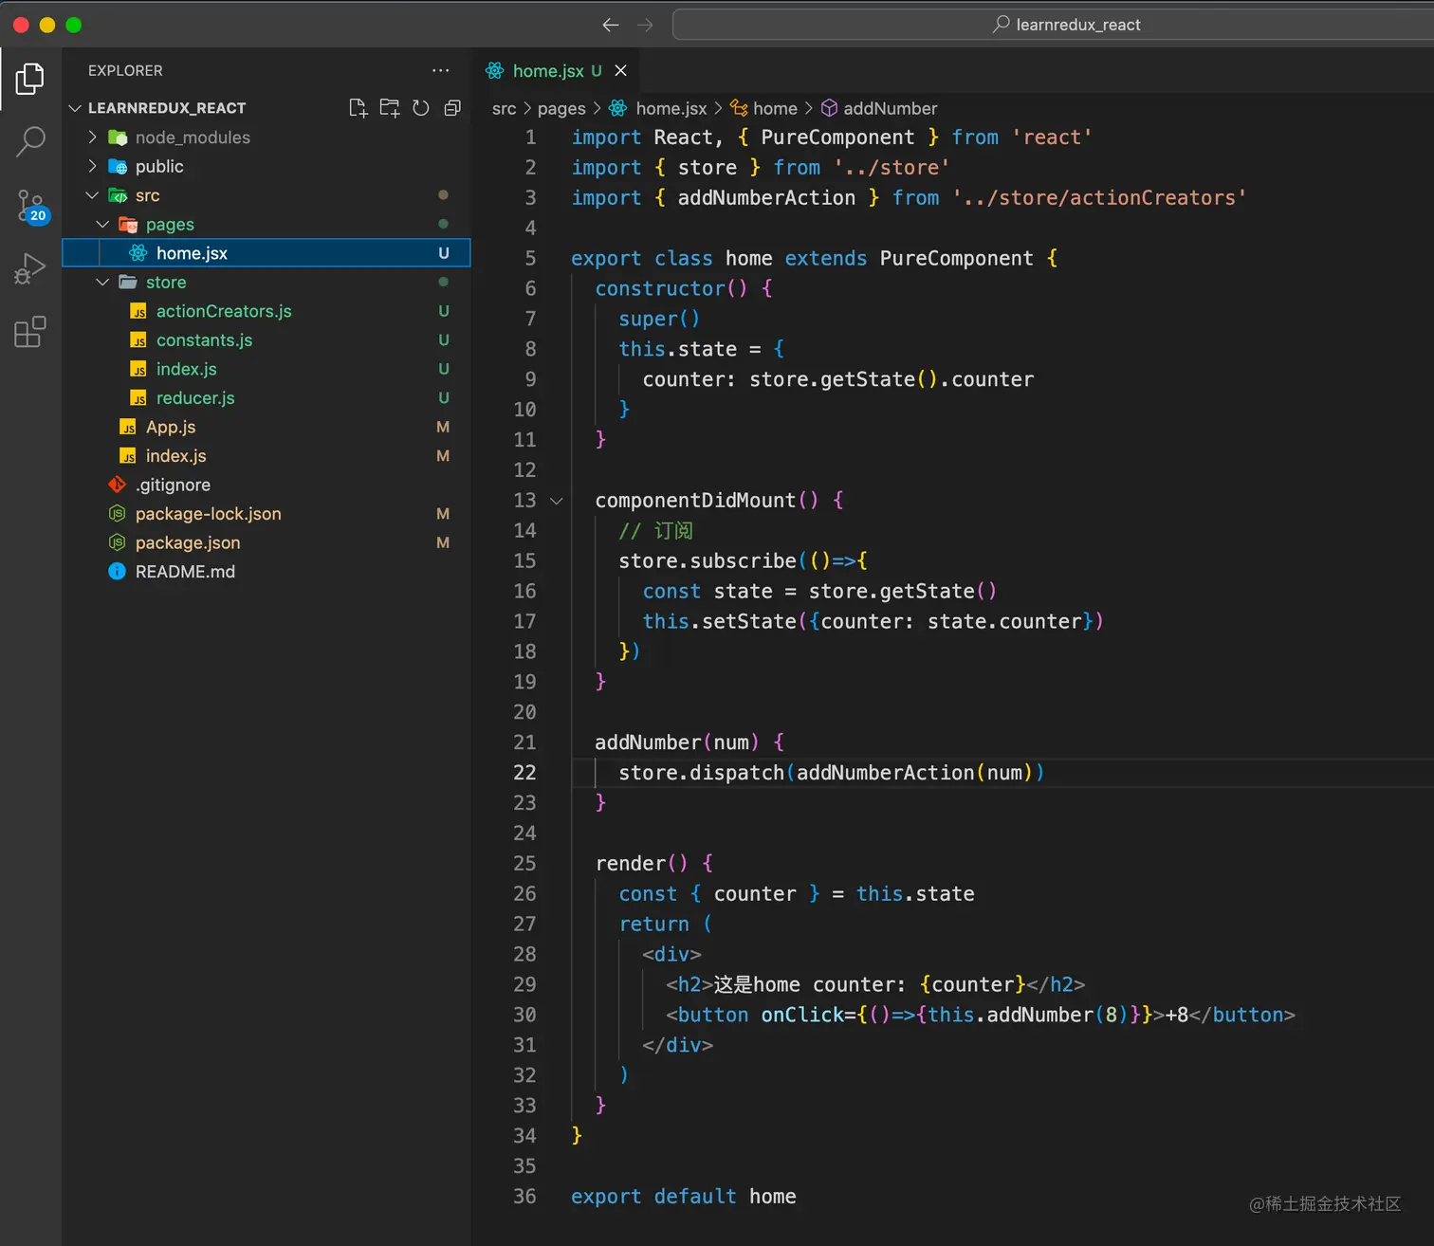Click the New Folder icon in explorer header

point(390,108)
